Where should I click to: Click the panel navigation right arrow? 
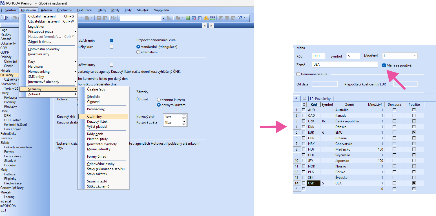[211, 26]
